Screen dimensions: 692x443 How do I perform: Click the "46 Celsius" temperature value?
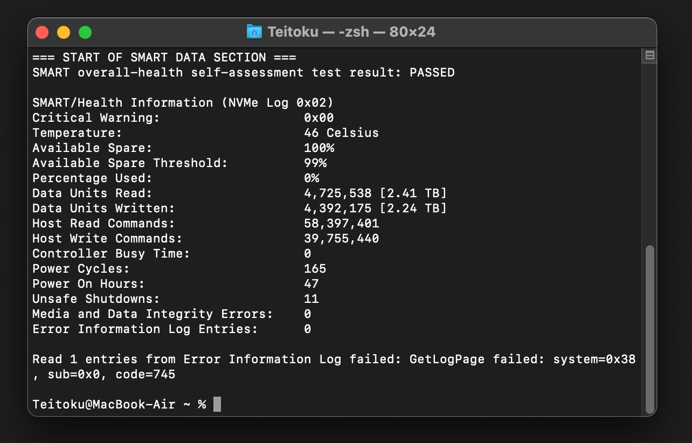[x=341, y=133]
